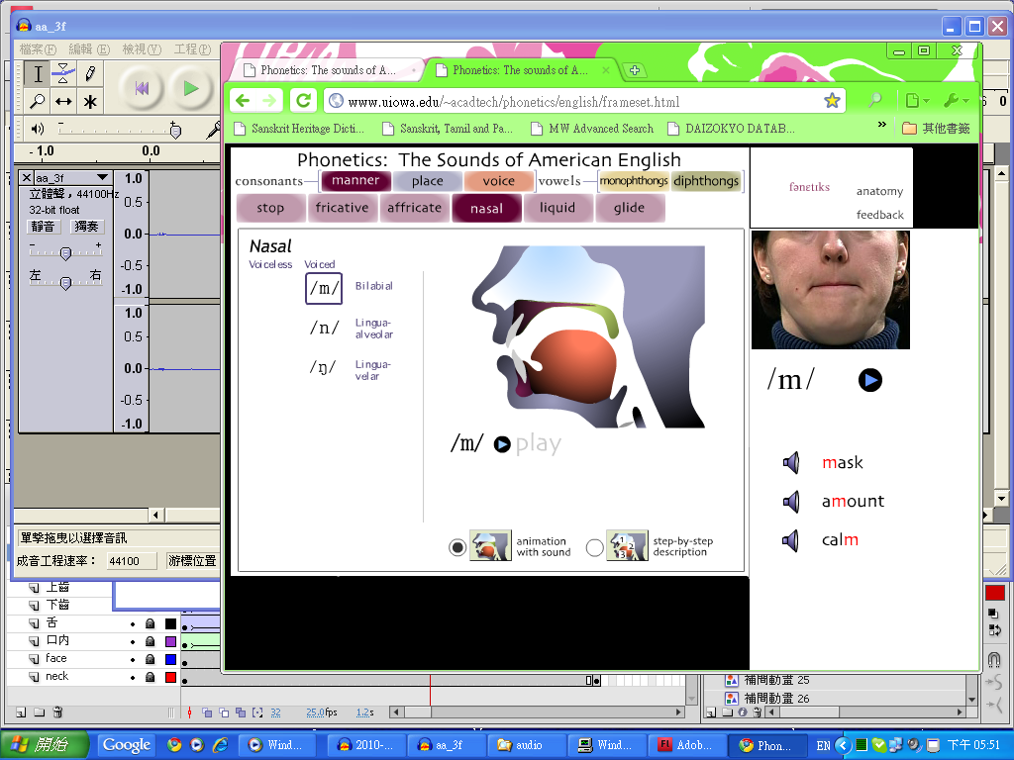Click the speaker icon next to mask

click(791, 462)
